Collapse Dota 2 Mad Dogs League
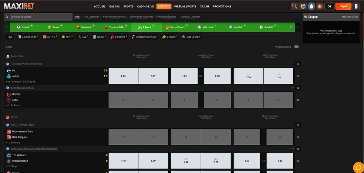This screenshot has height=173, width=364. click(x=293, y=125)
